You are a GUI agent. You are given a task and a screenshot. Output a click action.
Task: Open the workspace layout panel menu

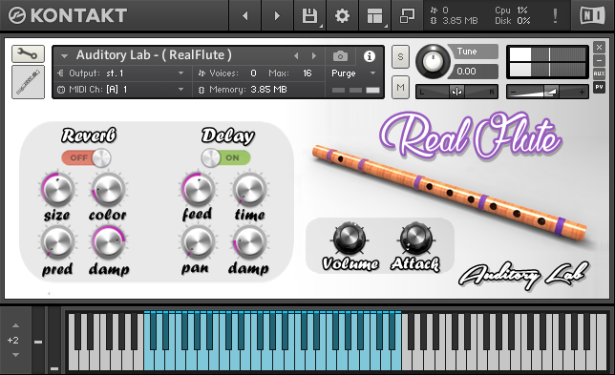(374, 16)
